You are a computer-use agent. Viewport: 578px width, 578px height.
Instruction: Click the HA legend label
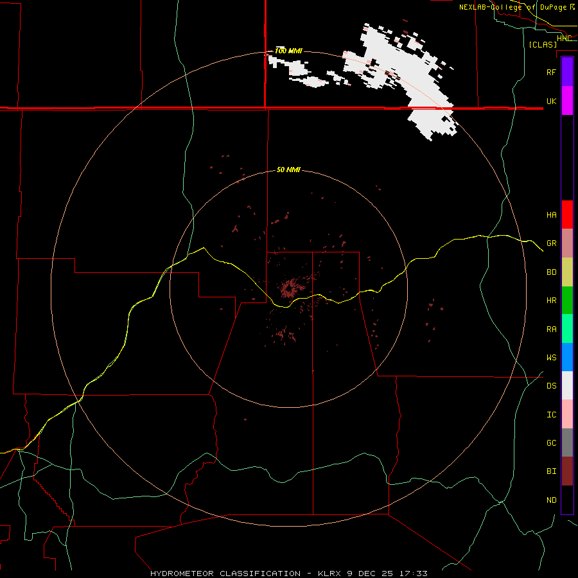point(551,215)
